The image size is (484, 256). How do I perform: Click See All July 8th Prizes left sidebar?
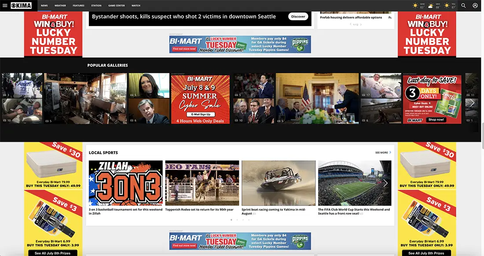point(53,253)
